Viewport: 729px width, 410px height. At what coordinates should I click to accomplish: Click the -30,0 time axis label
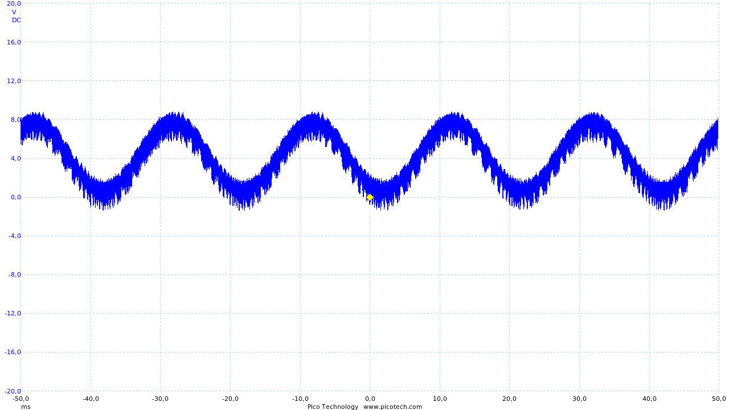[x=161, y=399]
